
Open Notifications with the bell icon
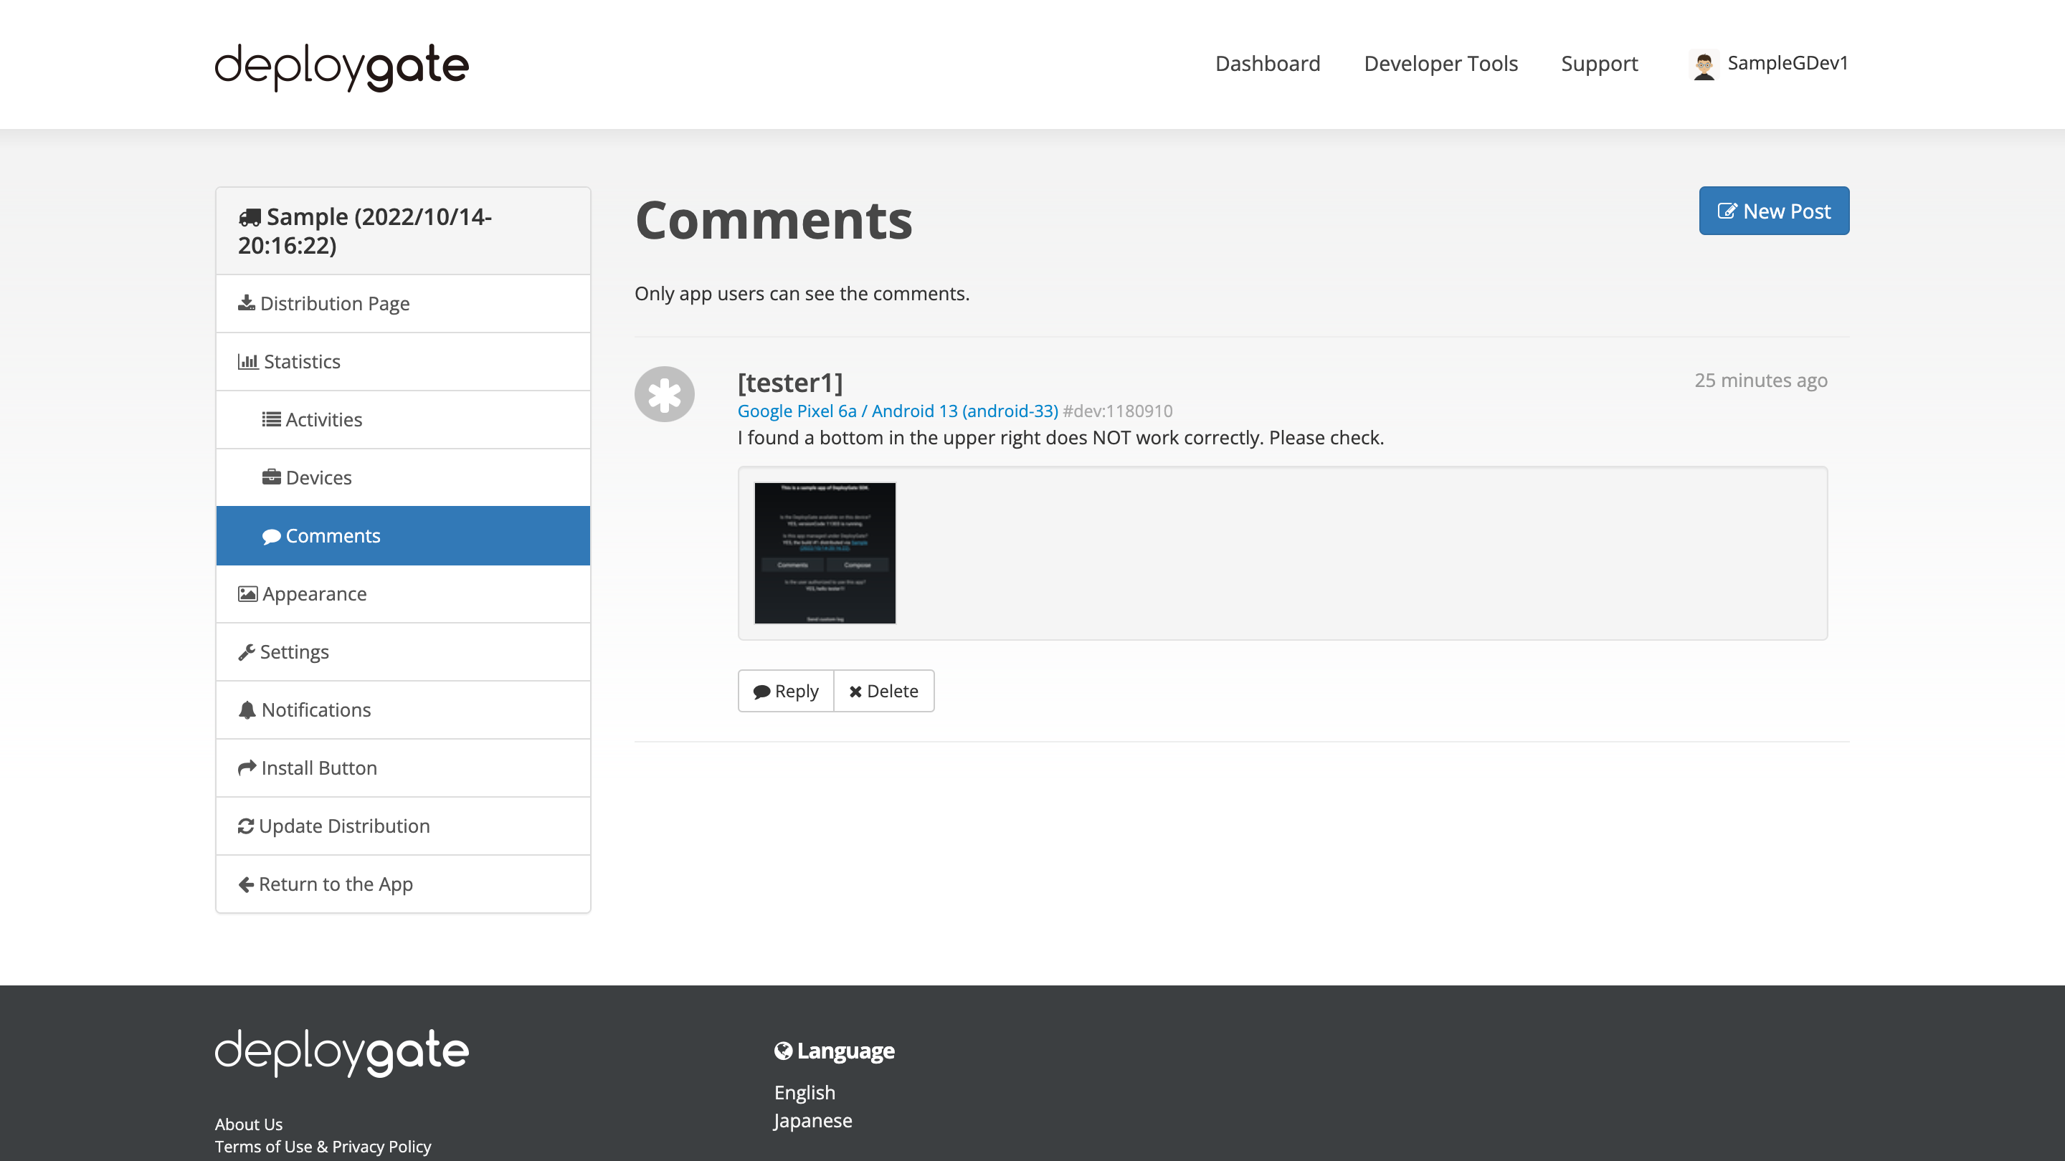pos(247,709)
